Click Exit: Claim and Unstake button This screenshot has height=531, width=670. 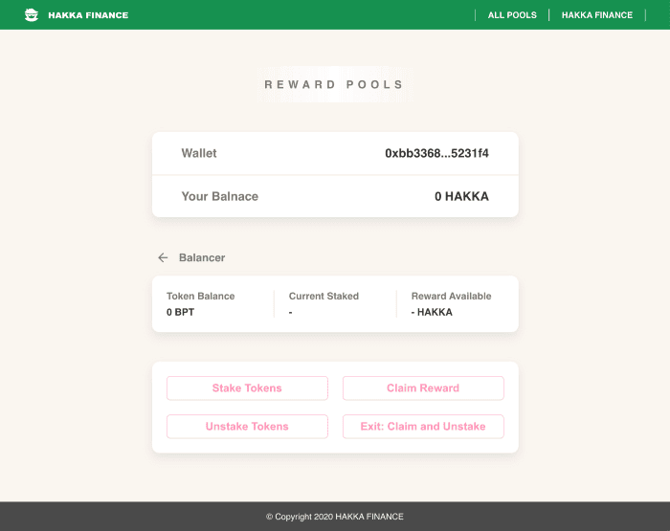[x=423, y=427]
